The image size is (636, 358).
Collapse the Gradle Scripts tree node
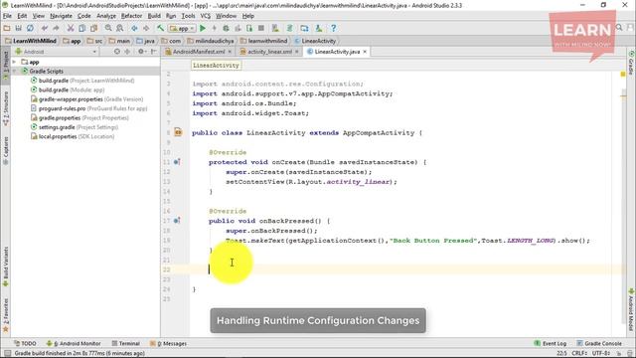(14, 71)
